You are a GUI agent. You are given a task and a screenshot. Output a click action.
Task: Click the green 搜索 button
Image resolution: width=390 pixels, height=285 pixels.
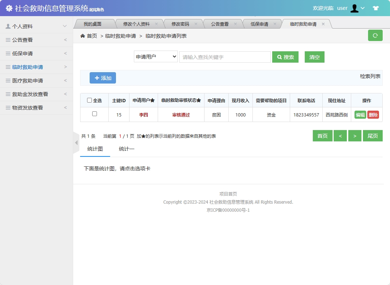285,57
